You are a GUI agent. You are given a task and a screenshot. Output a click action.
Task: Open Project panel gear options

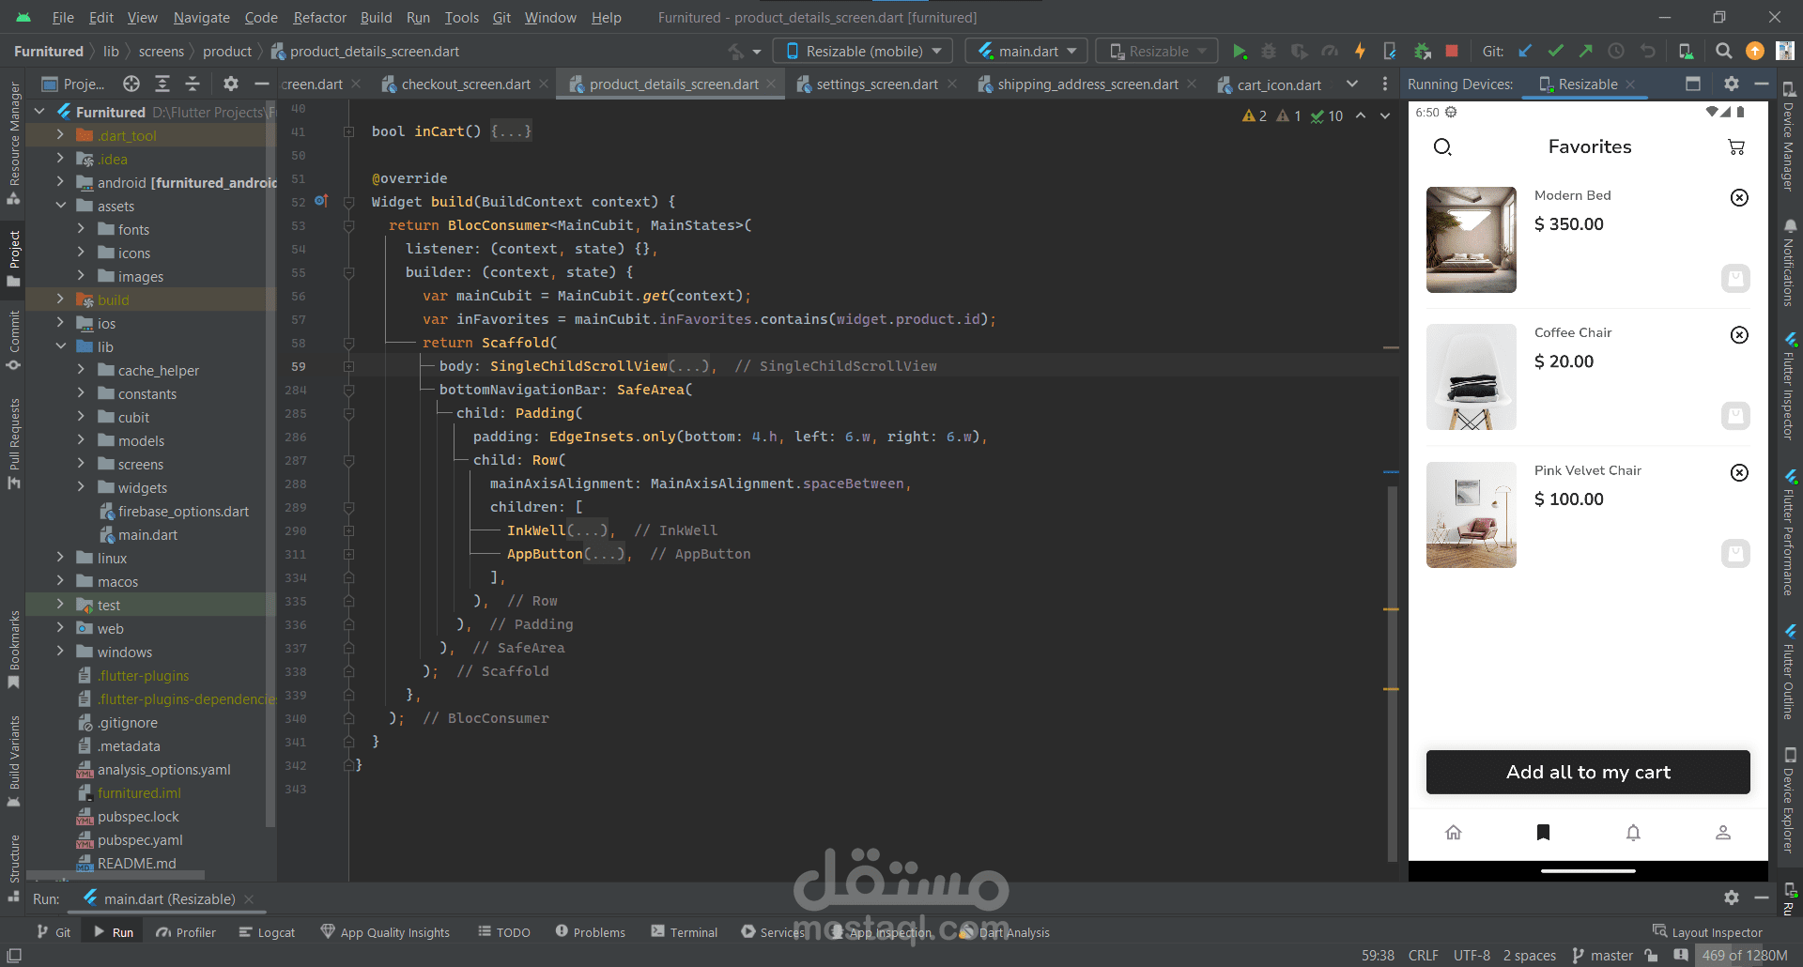231,84
